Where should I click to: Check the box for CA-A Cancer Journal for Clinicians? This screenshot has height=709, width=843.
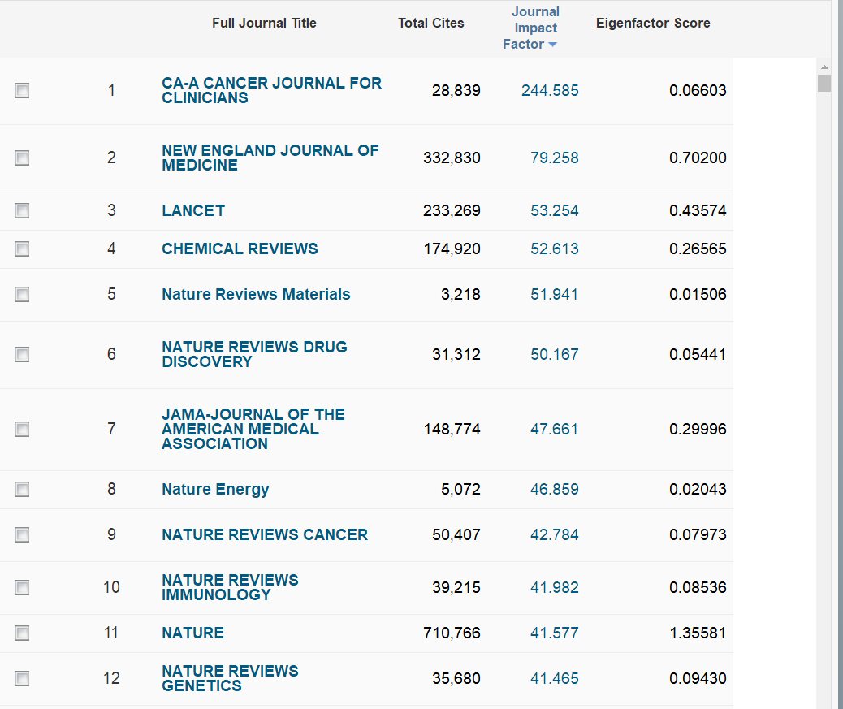click(22, 90)
